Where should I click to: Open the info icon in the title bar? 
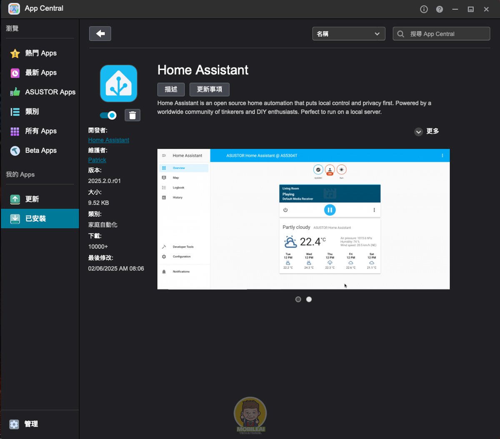pos(424,9)
